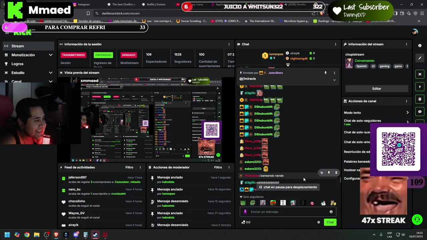
Task: Toggle the chat bubble panel icon in sidebar
Action: click(420, 112)
